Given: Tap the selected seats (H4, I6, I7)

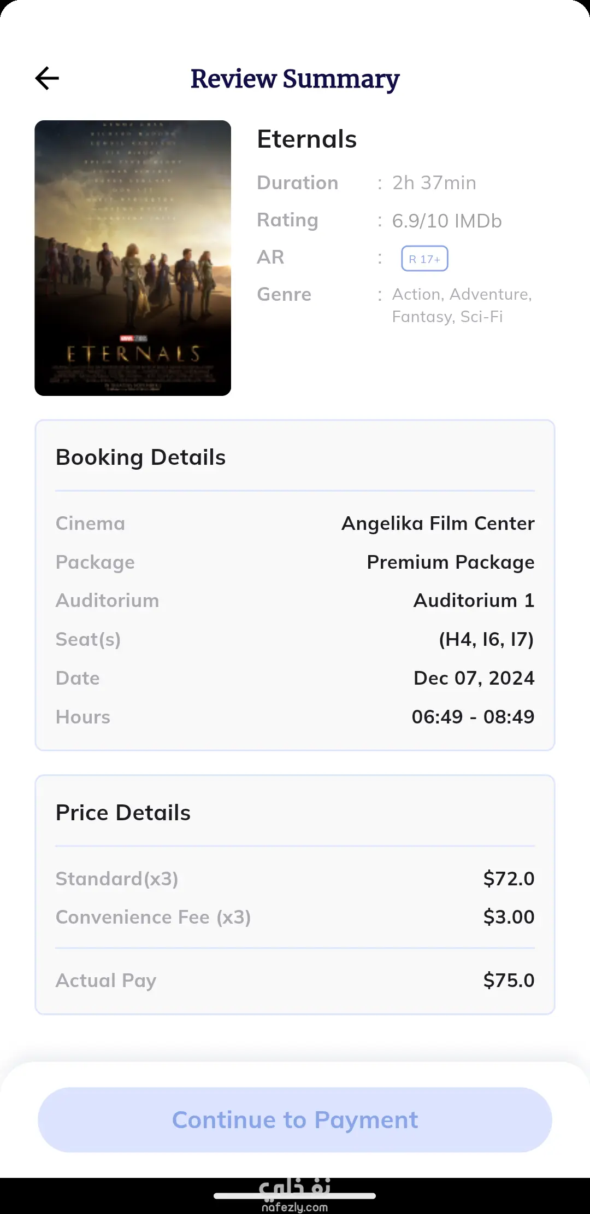Looking at the screenshot, I should click(486, 639).
